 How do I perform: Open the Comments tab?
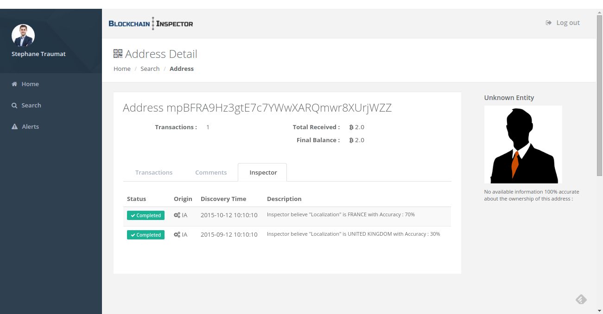point(211,172)
